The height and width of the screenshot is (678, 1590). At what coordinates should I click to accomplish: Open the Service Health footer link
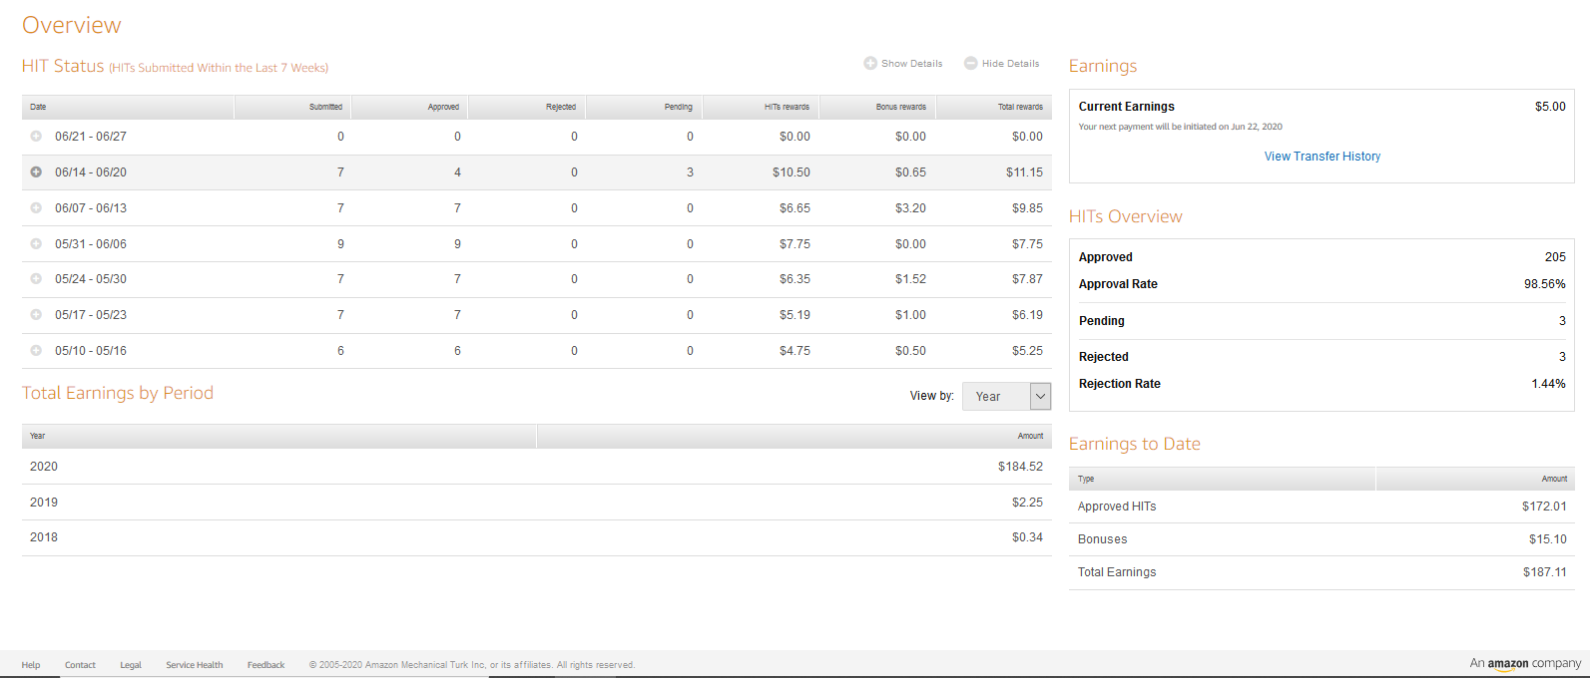[195, 665]
